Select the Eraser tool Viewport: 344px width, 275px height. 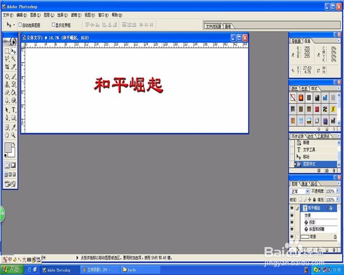click(7, 92)
